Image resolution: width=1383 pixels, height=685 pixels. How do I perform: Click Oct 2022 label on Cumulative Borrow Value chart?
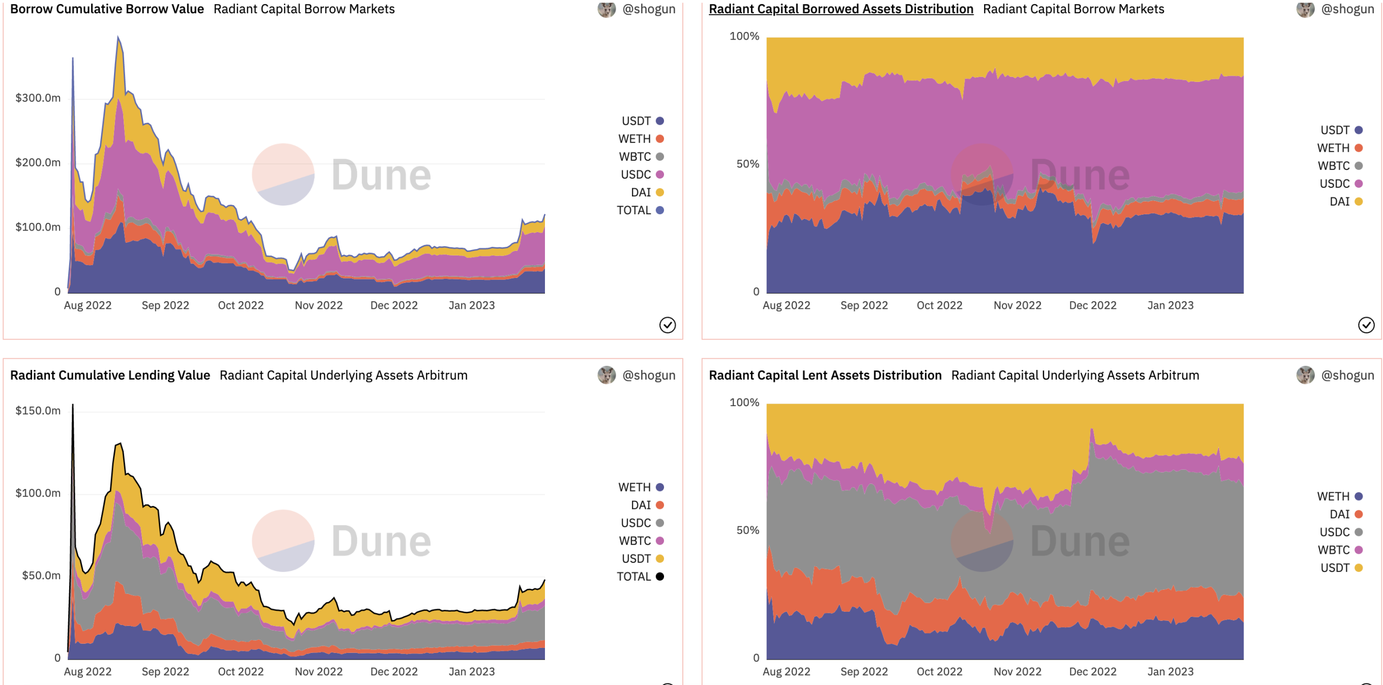(x=241, y=305)
